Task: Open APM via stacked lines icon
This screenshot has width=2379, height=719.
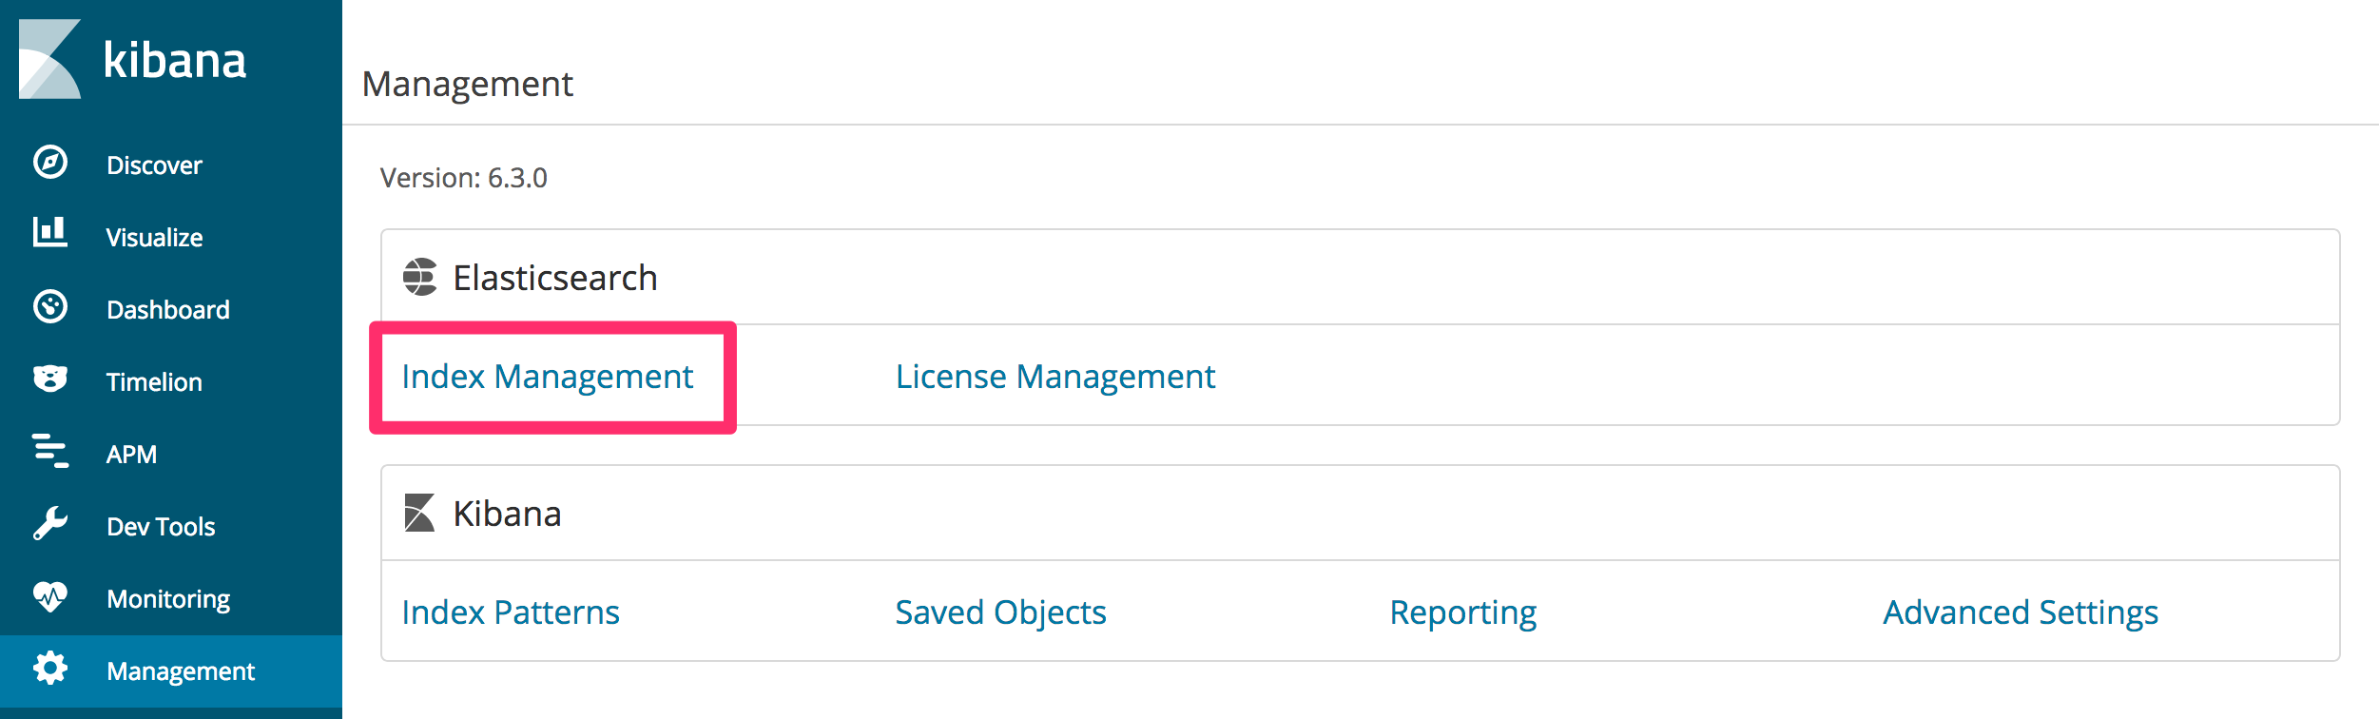Action: tap(50, 451)
